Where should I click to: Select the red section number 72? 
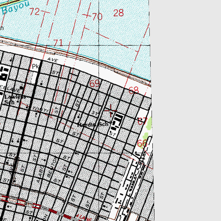pyautogui.click(x=35, y=11)
